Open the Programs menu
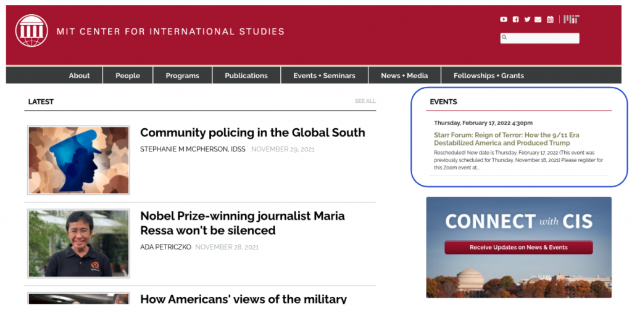This screenshot has width=632, height=329. pyautogui.click(x=182, y=76)
